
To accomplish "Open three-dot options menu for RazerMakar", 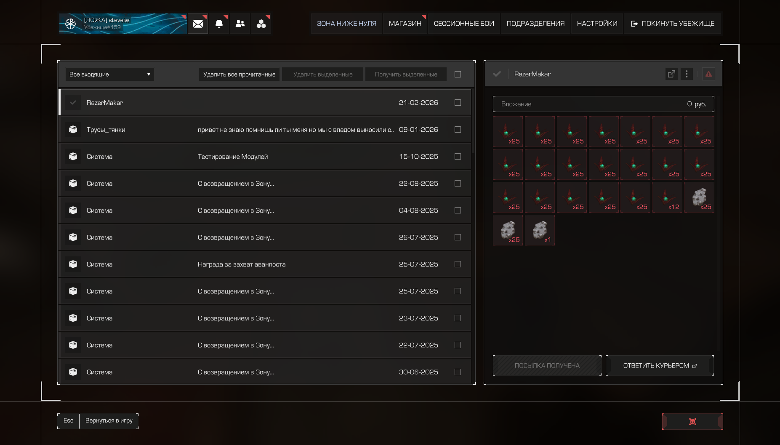I will coord(687,74).
